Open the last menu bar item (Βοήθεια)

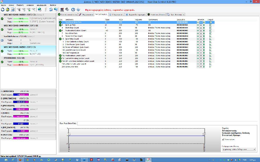(x=53, y=5)
